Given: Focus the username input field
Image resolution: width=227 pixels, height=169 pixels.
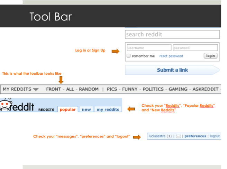Looking at the screenshot, I should (149, 48).
